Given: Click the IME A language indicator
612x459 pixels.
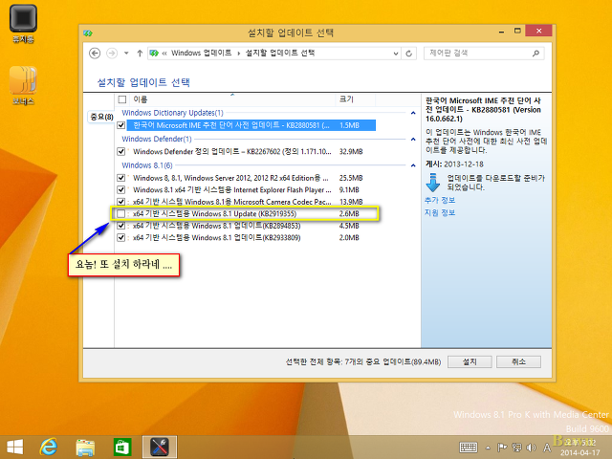Looking at the screenshot, I should 547,448.
